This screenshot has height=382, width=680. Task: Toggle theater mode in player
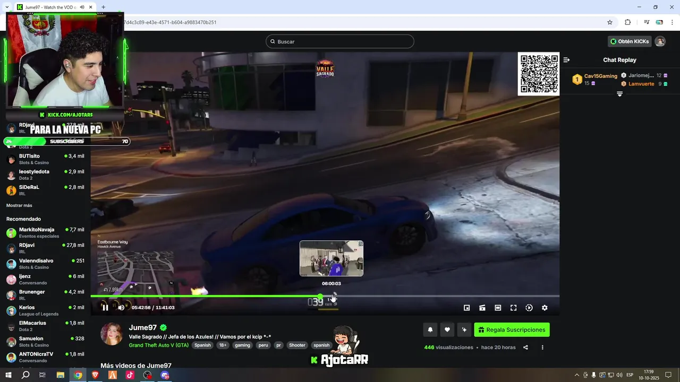498,308
